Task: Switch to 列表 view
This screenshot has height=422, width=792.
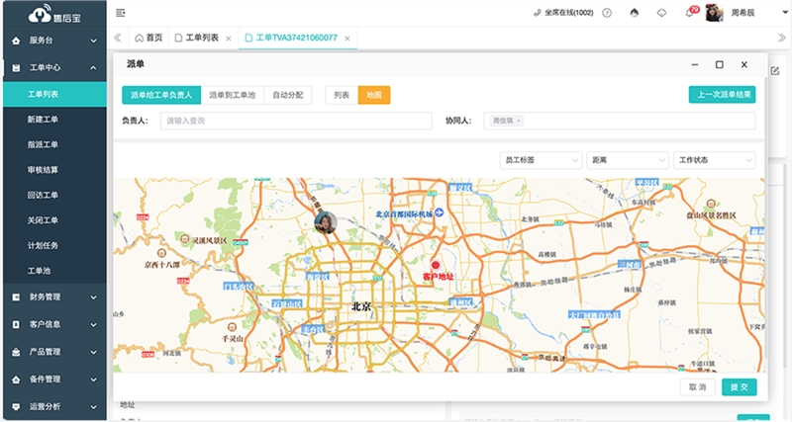Action: click(x=342, y=95)
